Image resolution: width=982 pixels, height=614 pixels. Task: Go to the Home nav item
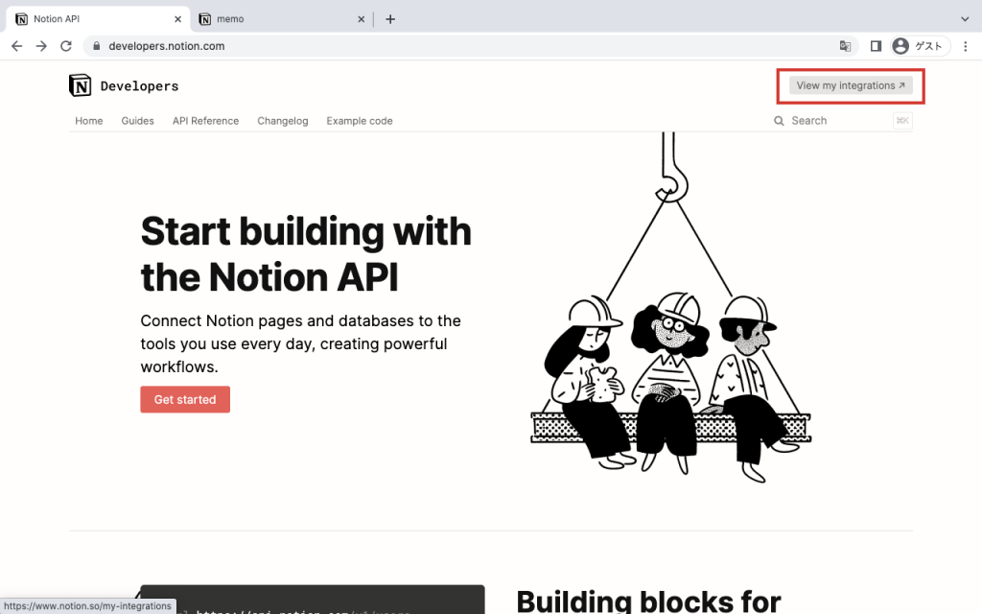click(x=89, y=121)
